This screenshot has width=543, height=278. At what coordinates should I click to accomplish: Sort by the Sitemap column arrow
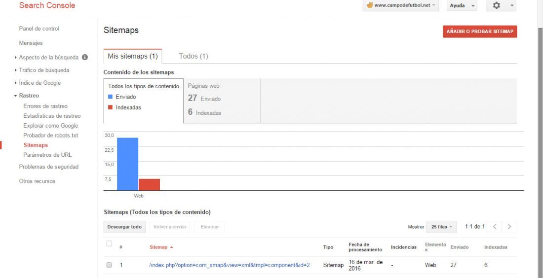[x=172, y=247]
